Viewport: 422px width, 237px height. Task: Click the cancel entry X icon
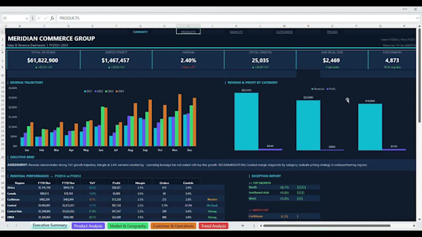point(38,18)
